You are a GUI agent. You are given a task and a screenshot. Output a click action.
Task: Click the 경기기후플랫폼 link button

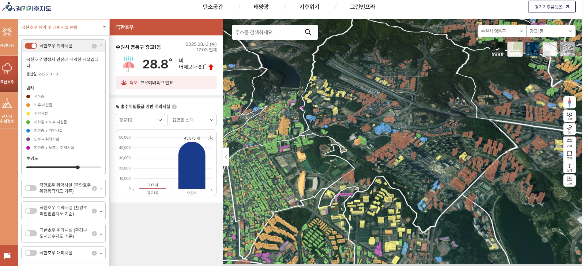[x=552, y=7]
